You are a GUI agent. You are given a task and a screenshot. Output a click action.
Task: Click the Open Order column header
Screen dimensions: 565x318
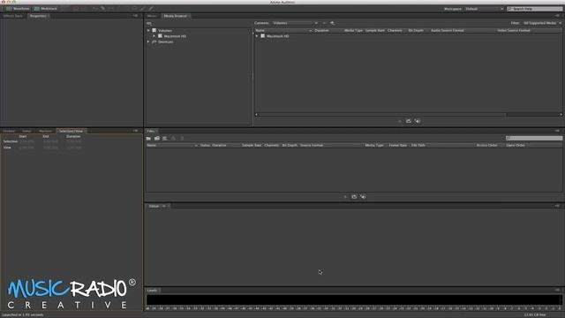click(516, 145)
